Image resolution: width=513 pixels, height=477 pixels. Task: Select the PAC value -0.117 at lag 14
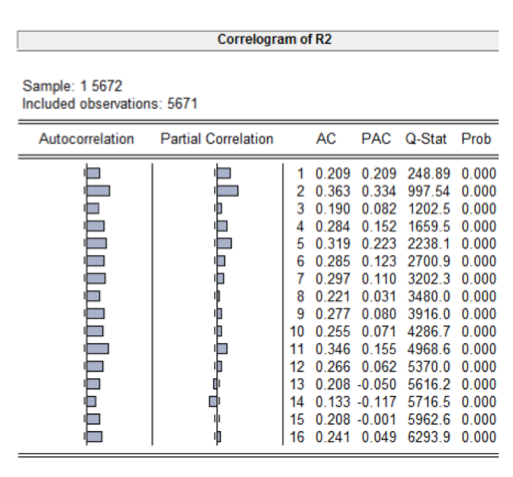pos(376,402)
